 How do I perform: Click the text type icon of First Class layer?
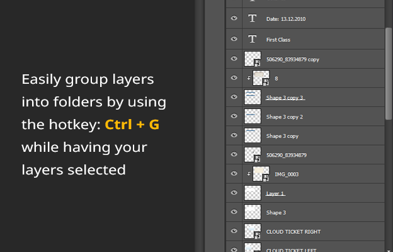pos(253,39)
